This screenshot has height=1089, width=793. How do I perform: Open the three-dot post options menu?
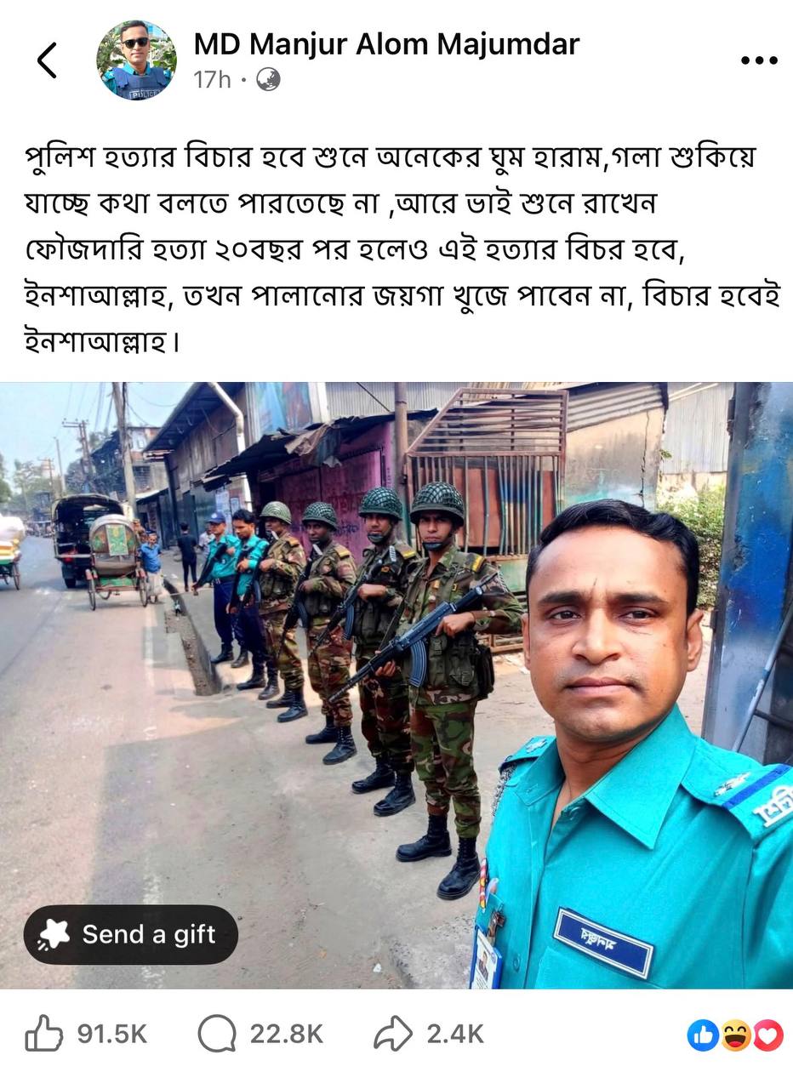click(x=759, y=60)
